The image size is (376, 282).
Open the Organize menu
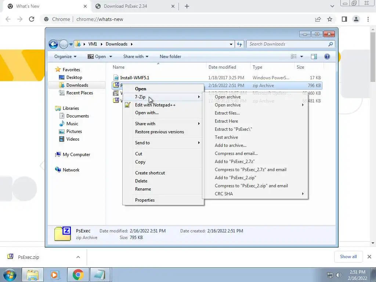coord(65,57)
